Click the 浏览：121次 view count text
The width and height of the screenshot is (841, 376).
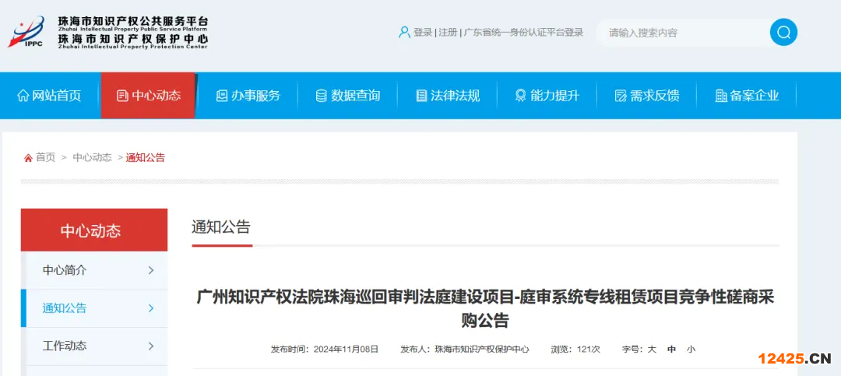click(x=575, y=350)
